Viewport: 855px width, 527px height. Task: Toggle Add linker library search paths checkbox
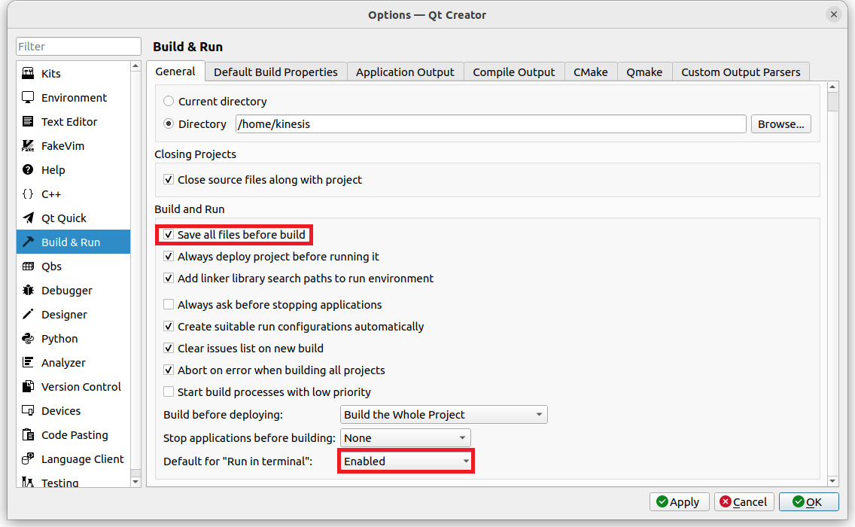[x=169, y=279]
